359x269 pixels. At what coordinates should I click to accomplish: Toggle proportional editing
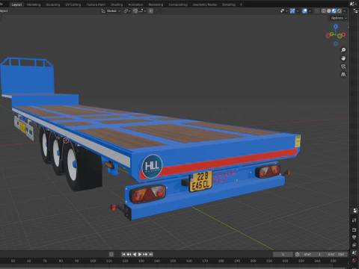[x=151, y=11]
